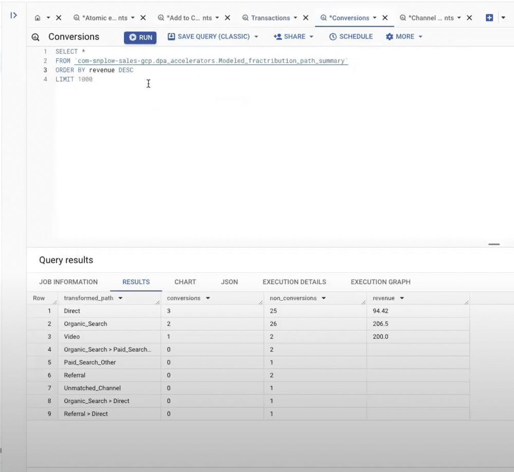This screenshot has height=472, width=514.
Task: Place cursor on ORDER BY line in editor
Action: [95, 70]
